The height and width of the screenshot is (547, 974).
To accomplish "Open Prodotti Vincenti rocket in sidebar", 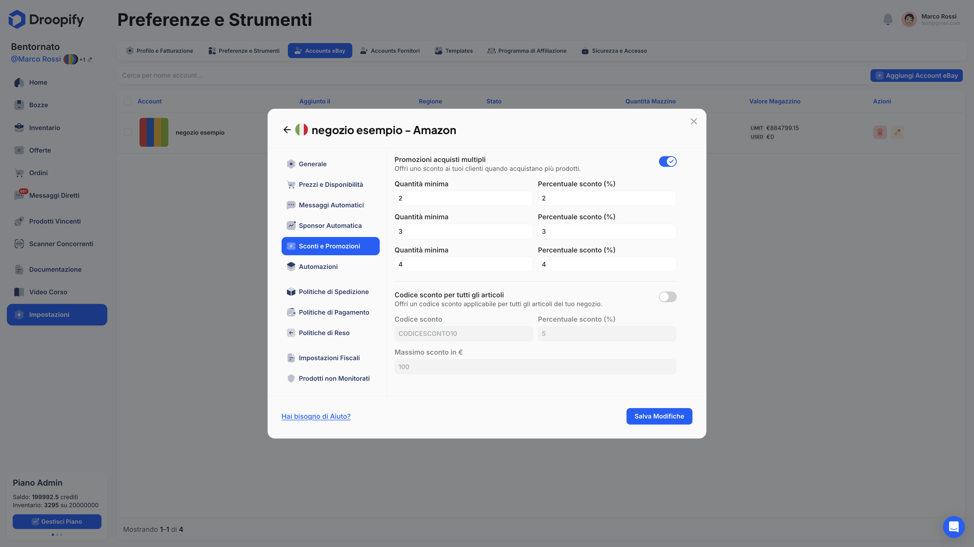I will (19, 221).
